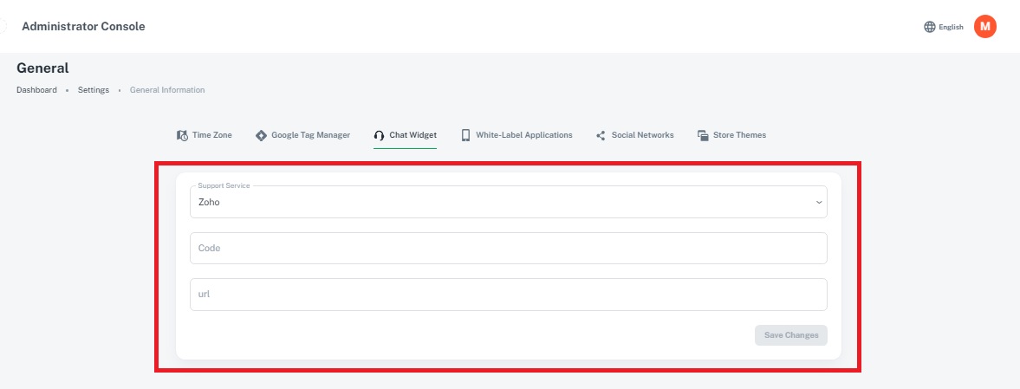Click the Google Tag Manager diamond icon
This screenshot has width=1020, height=389.
[x=262, y=135]
